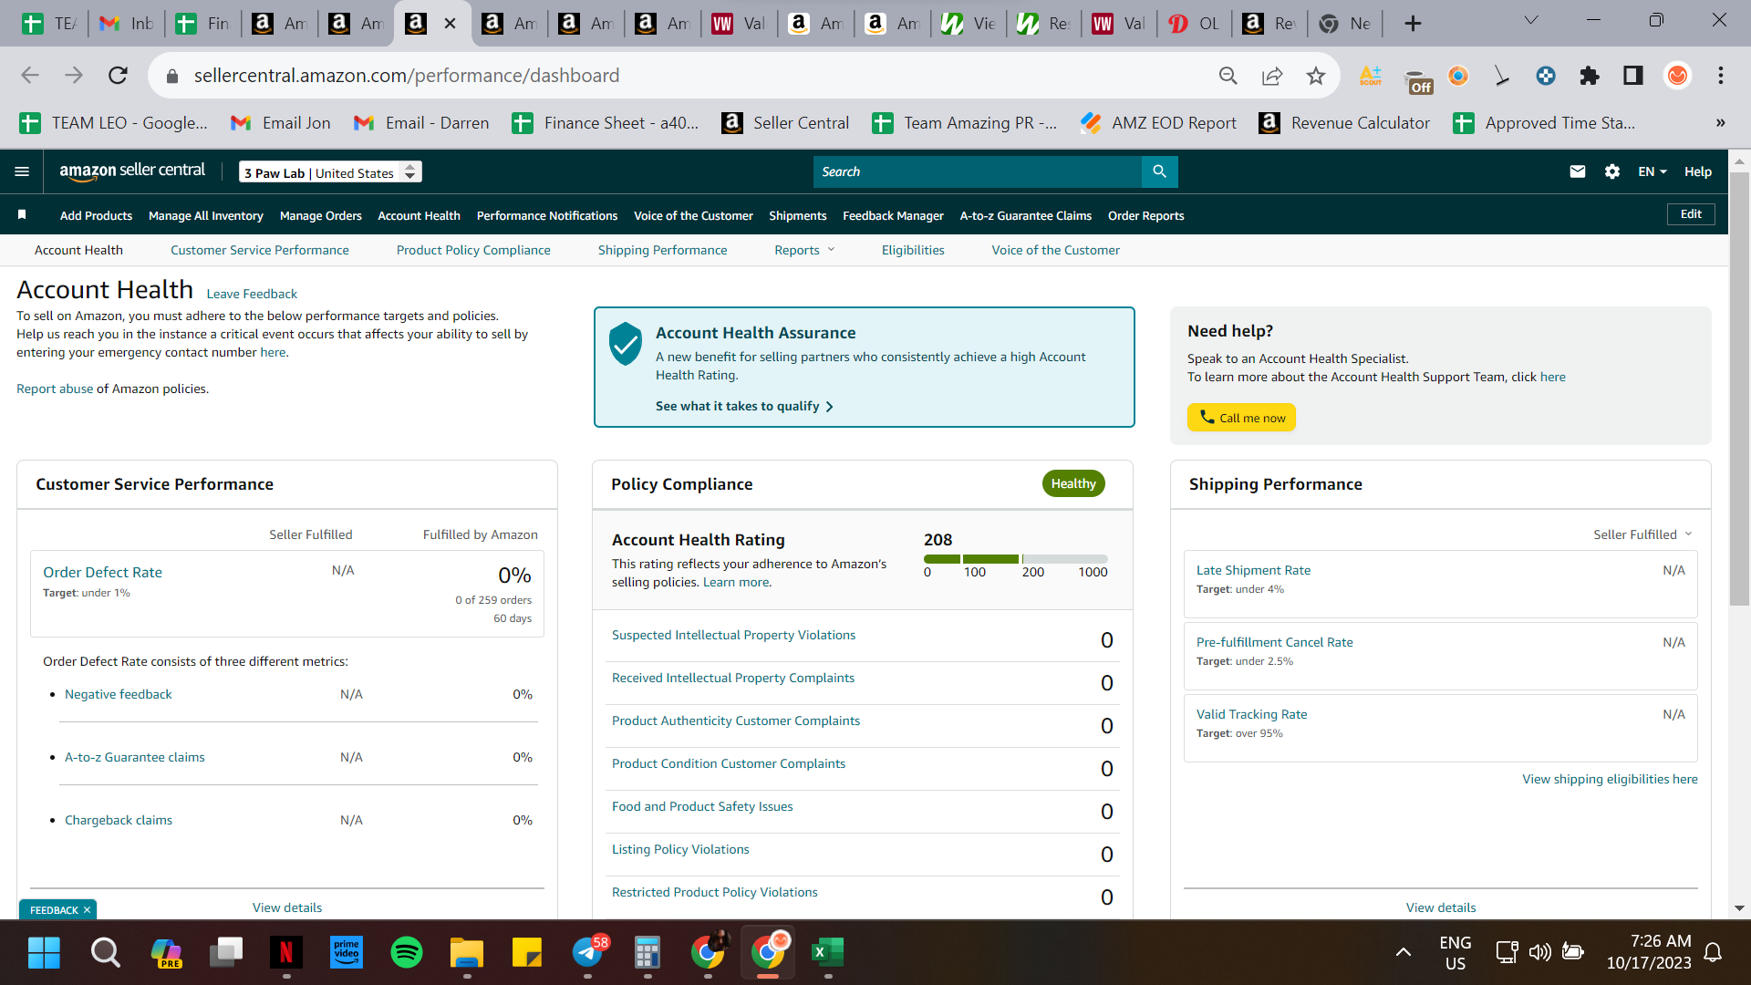This screenshot has height=985, width=1751.
Task: Click the Help link in the header
Action: [x=1698, y=171]
